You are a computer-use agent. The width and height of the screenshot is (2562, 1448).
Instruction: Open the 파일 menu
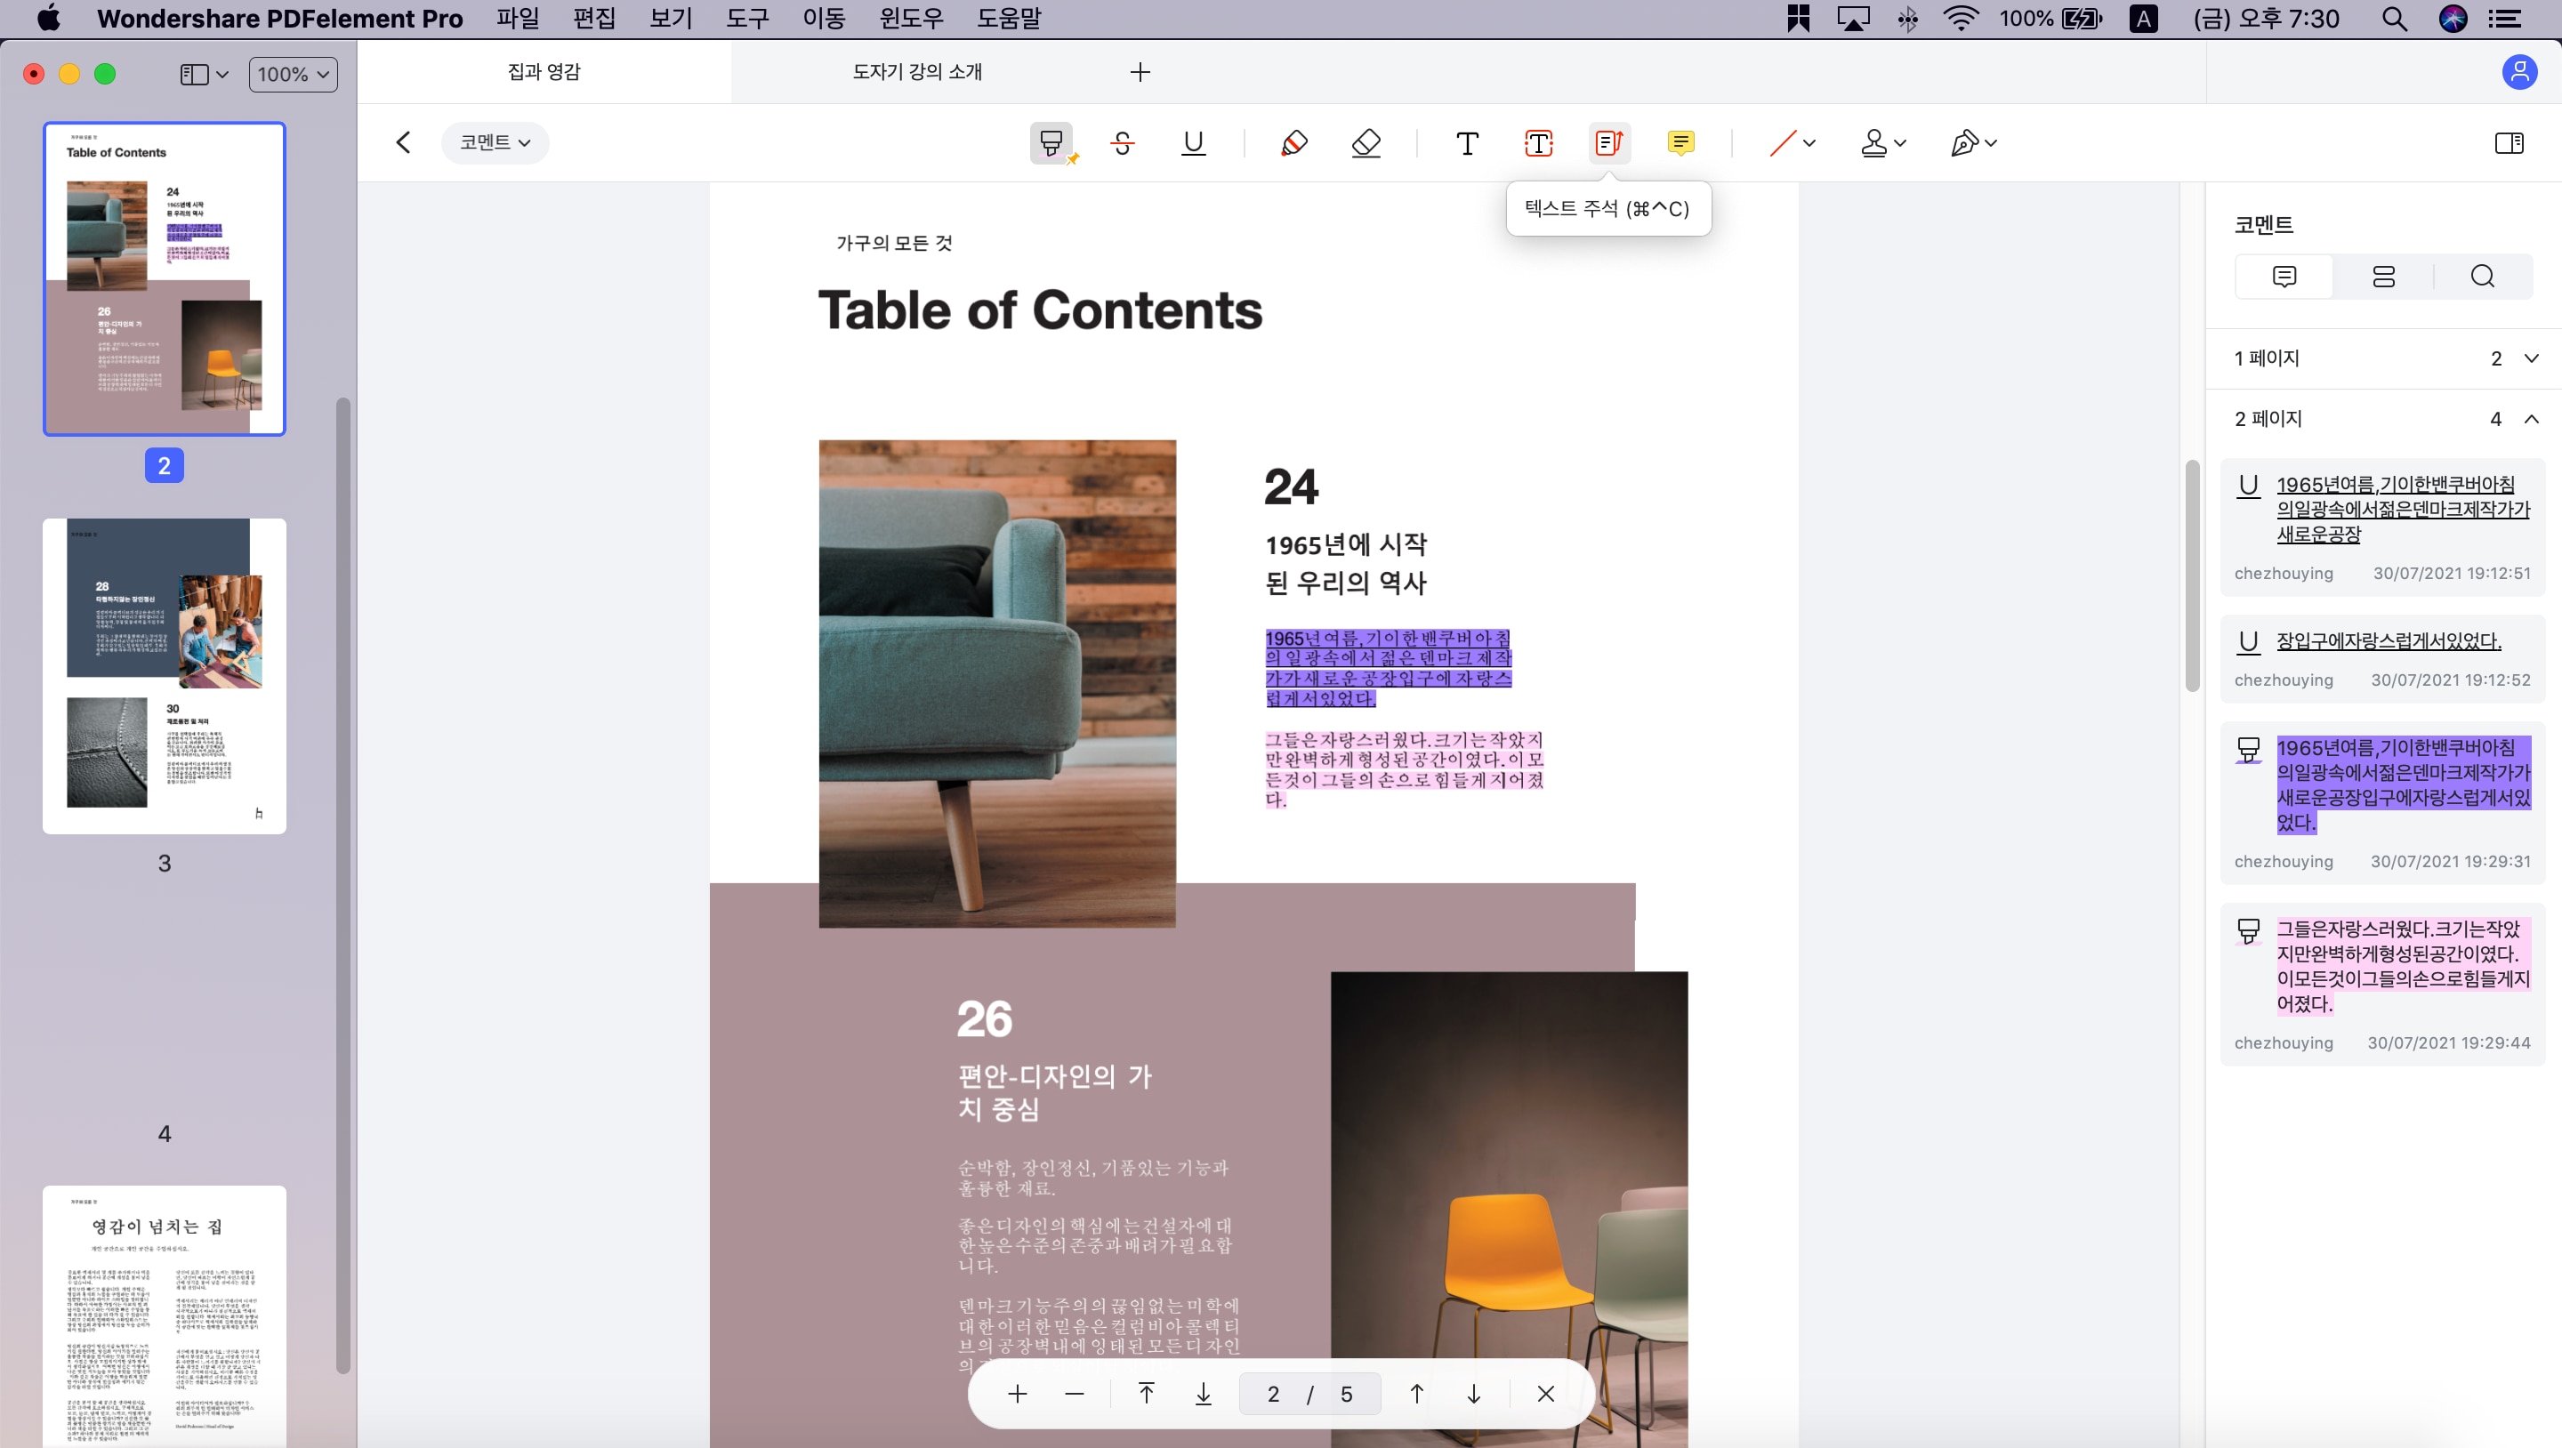coord(517,19)
